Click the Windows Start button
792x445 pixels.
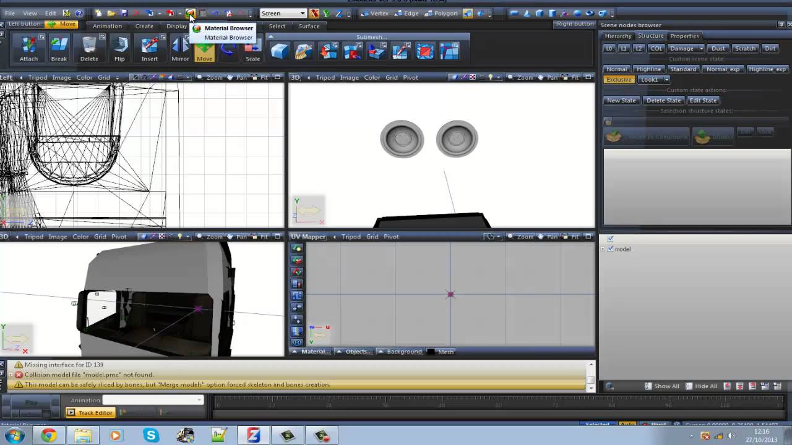point(15,436)
